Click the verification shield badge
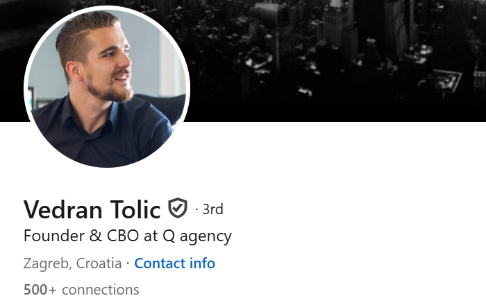Screen dimensions: 486x305 pos(178,208)
